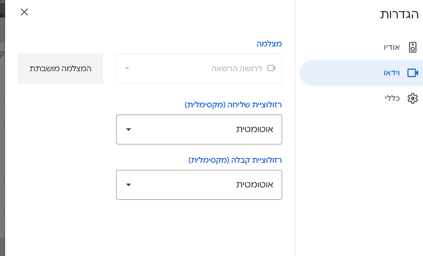Close the settings dialog with the X
Viewport: 423px width, 256px height.
pyautogui.click(x=24, y=12)
